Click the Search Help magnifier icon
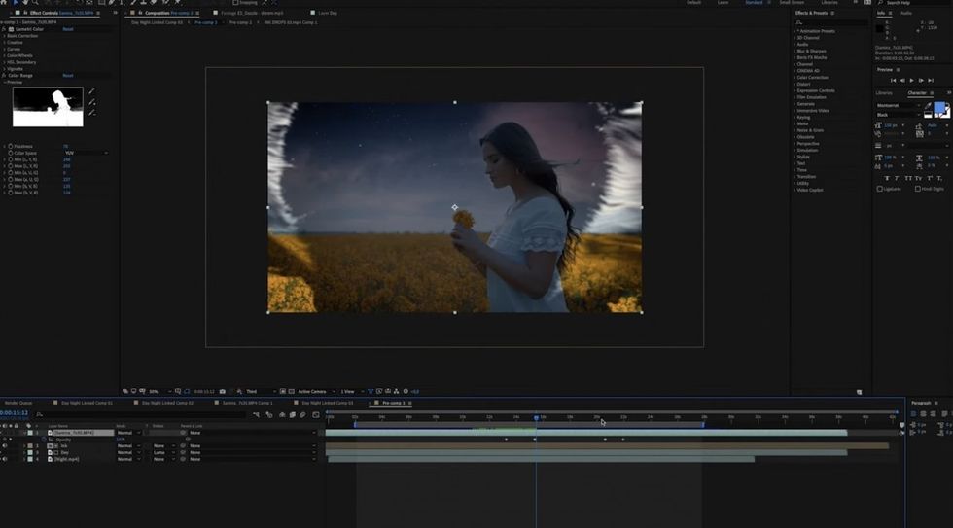Viewport: 953px width, 528px height. (x=880, y=2)
